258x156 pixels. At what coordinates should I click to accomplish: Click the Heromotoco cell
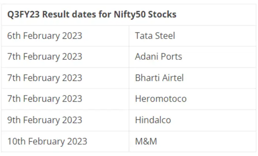click(x=161, y=99)
